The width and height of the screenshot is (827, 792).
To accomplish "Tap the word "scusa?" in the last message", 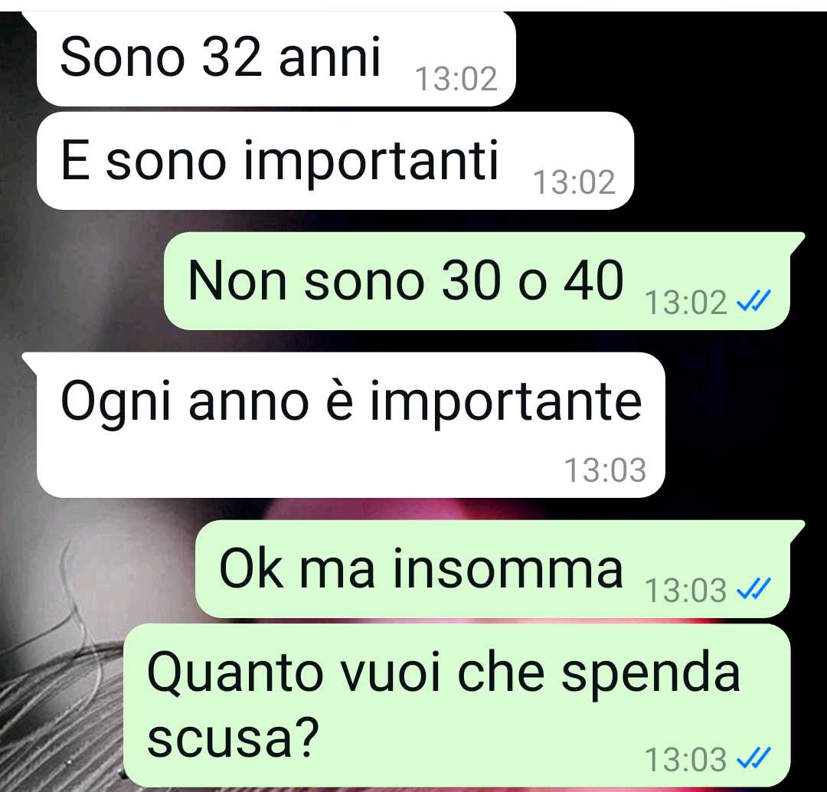I will click(233, 737).
